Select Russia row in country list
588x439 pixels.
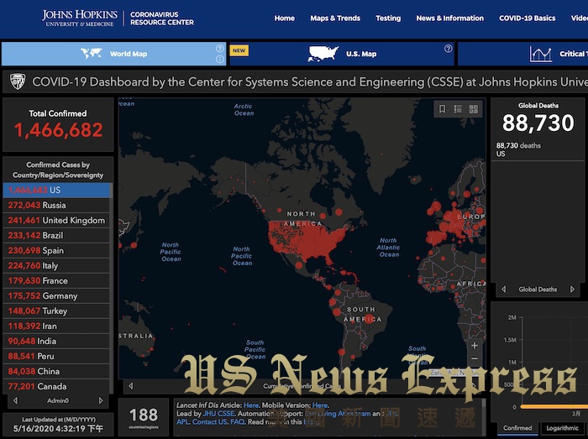coord(56,206)
